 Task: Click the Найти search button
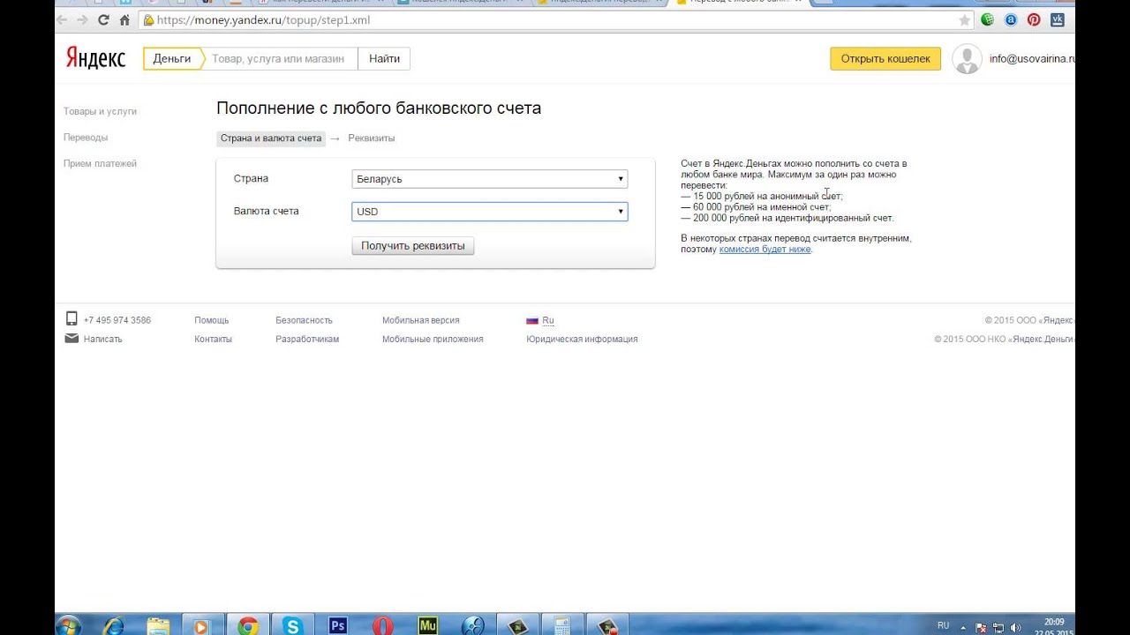pyautogui.click(x=384, y=58)
